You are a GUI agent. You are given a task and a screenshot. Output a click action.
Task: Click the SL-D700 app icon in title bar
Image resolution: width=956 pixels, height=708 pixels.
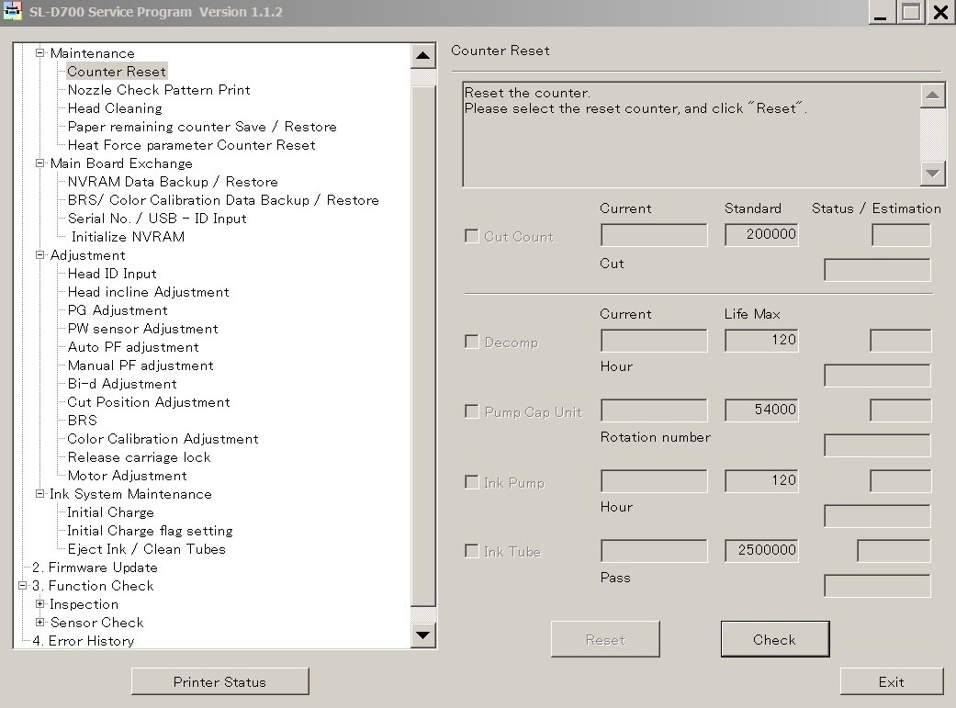(12, 12)
